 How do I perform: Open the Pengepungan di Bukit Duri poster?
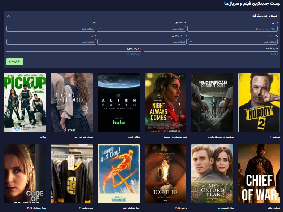point(212,102)
